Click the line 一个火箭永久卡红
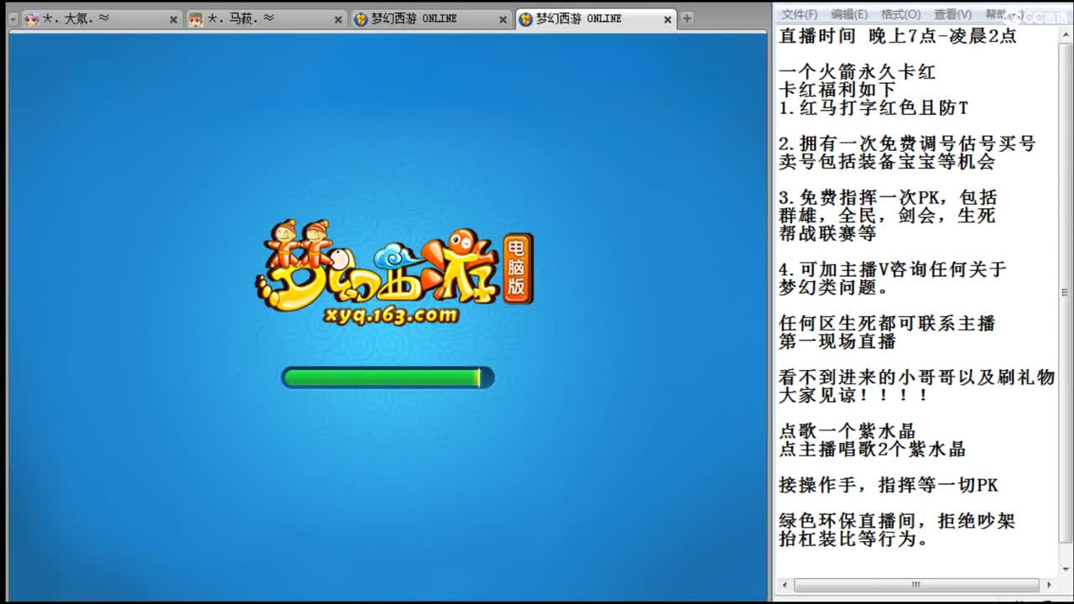Screen dimensions: 1074x604 pos(857,72)
